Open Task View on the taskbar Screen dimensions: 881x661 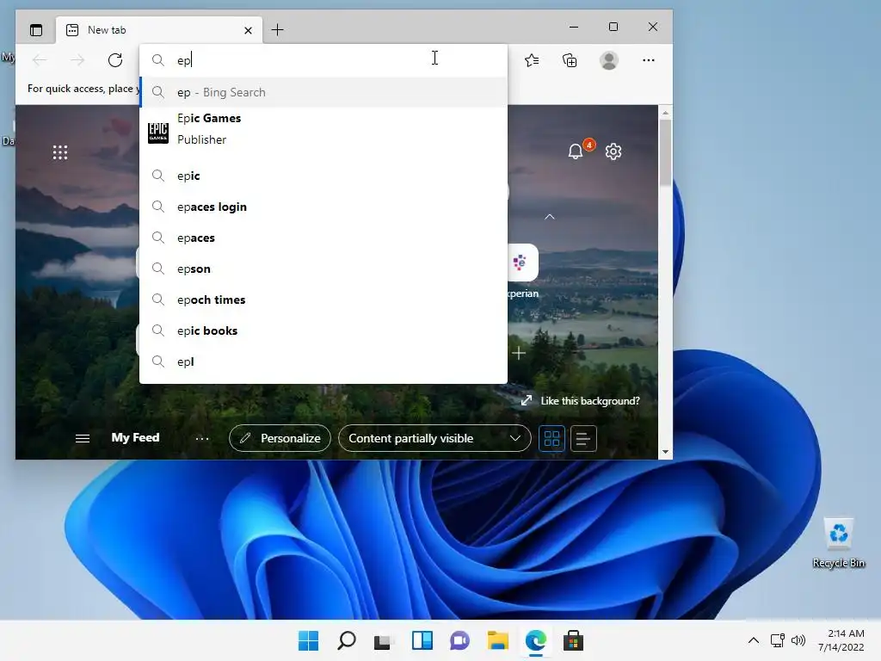point(383,640)
